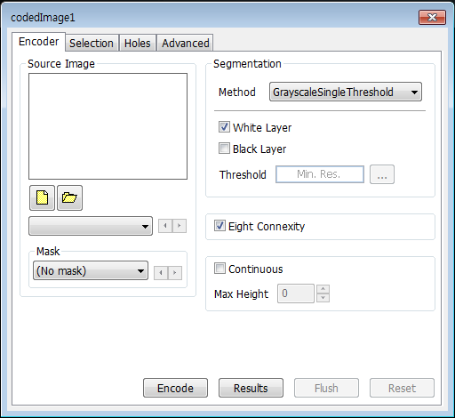Enable the Continuous checkbox
This screenshot has width=455, height=418.
point(220,269)
